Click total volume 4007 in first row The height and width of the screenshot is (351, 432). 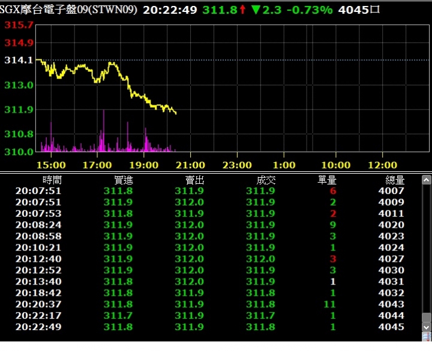click(391, 191)
